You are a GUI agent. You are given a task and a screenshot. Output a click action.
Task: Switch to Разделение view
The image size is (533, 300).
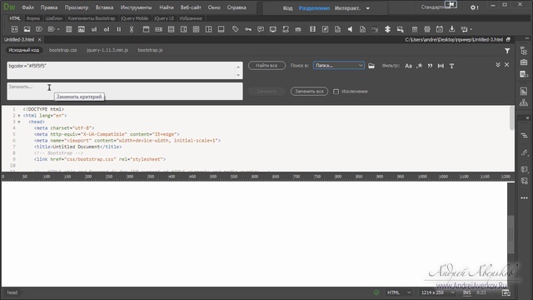tap(314, 8)
